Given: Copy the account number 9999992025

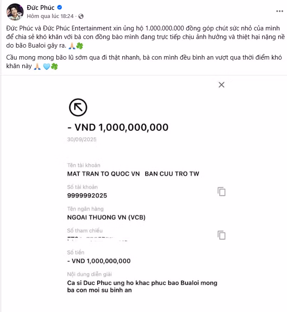Looking at the screenshot, I should (221, 192).
